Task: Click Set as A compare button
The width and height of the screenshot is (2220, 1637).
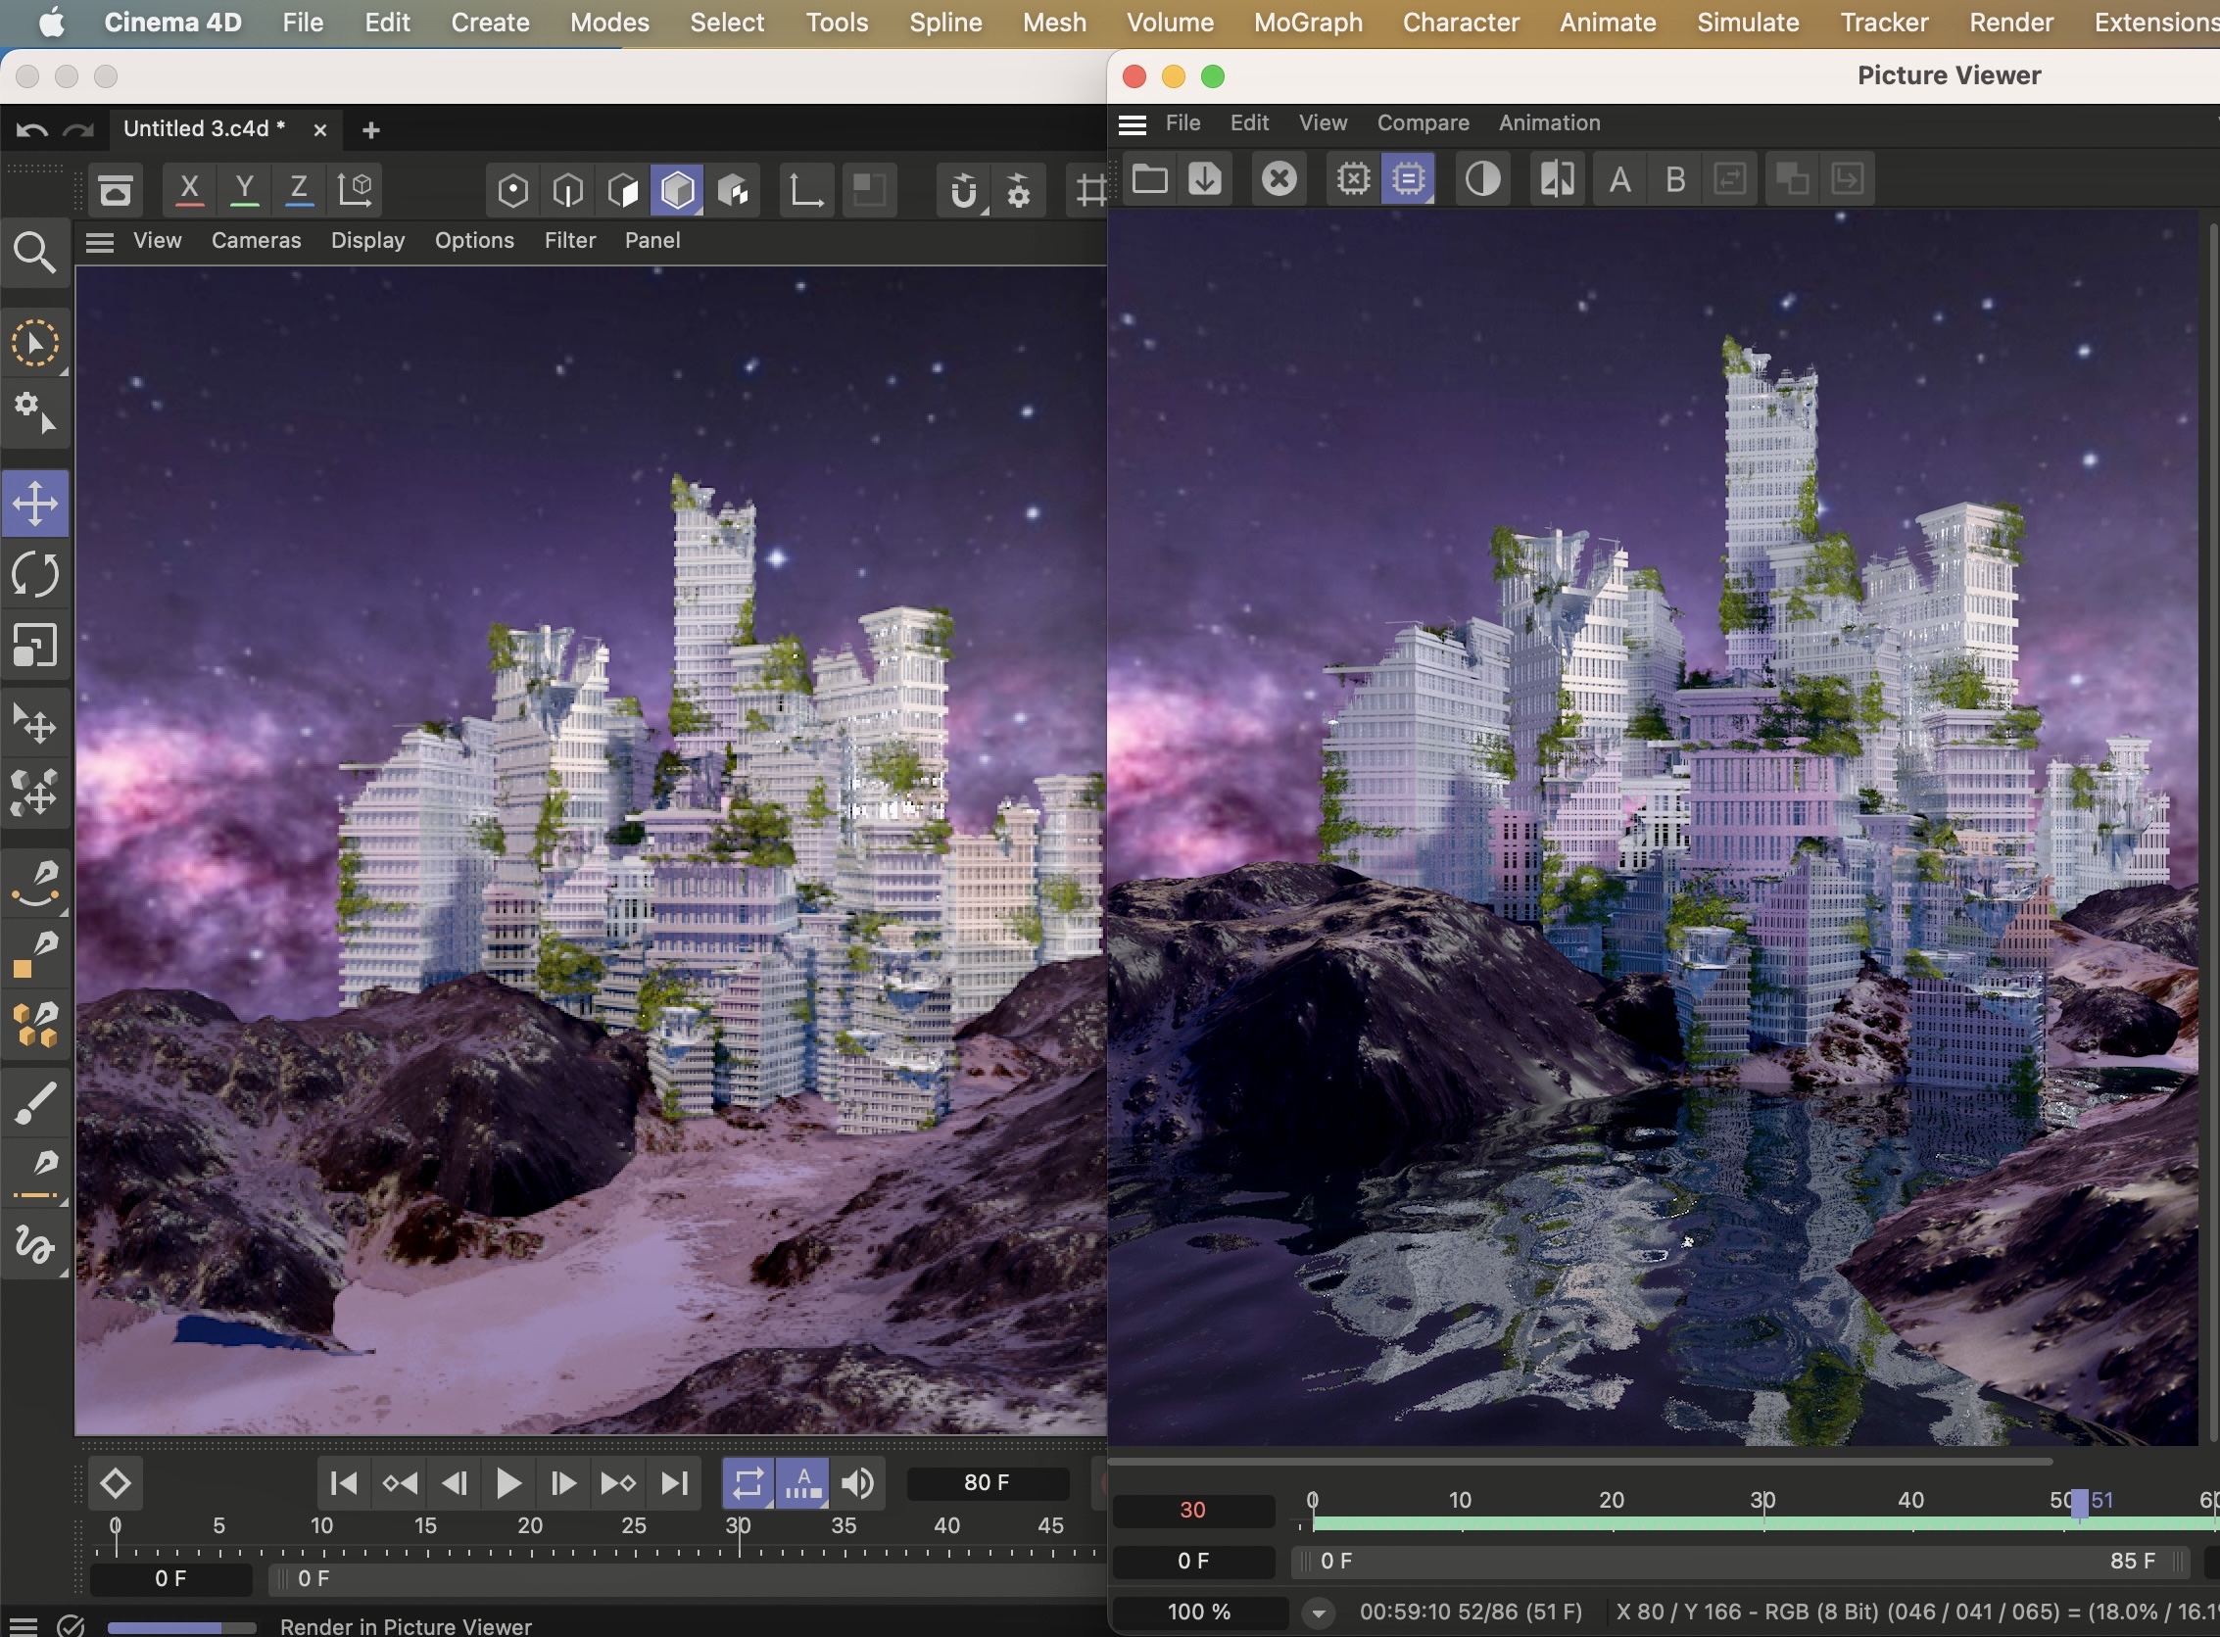Action: point(1619,179)
